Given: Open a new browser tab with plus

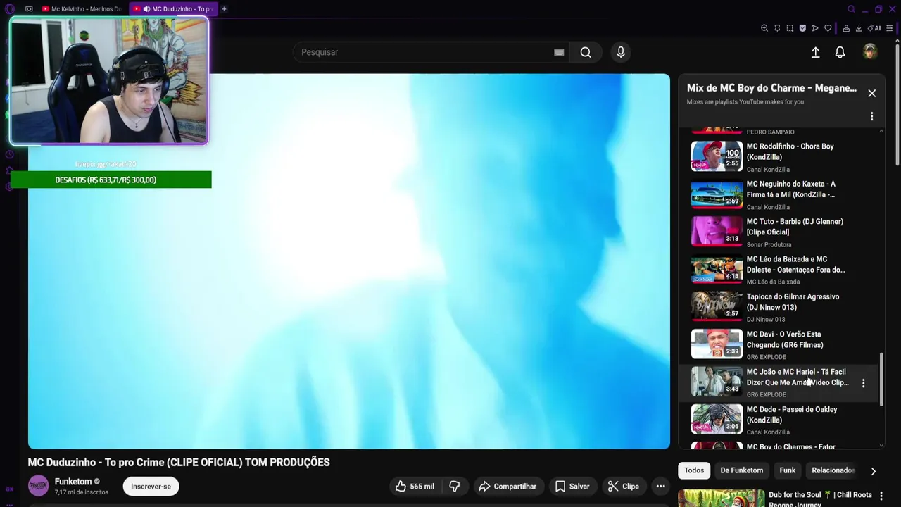Looking at the screenshot, I should (x=224, y=9).
